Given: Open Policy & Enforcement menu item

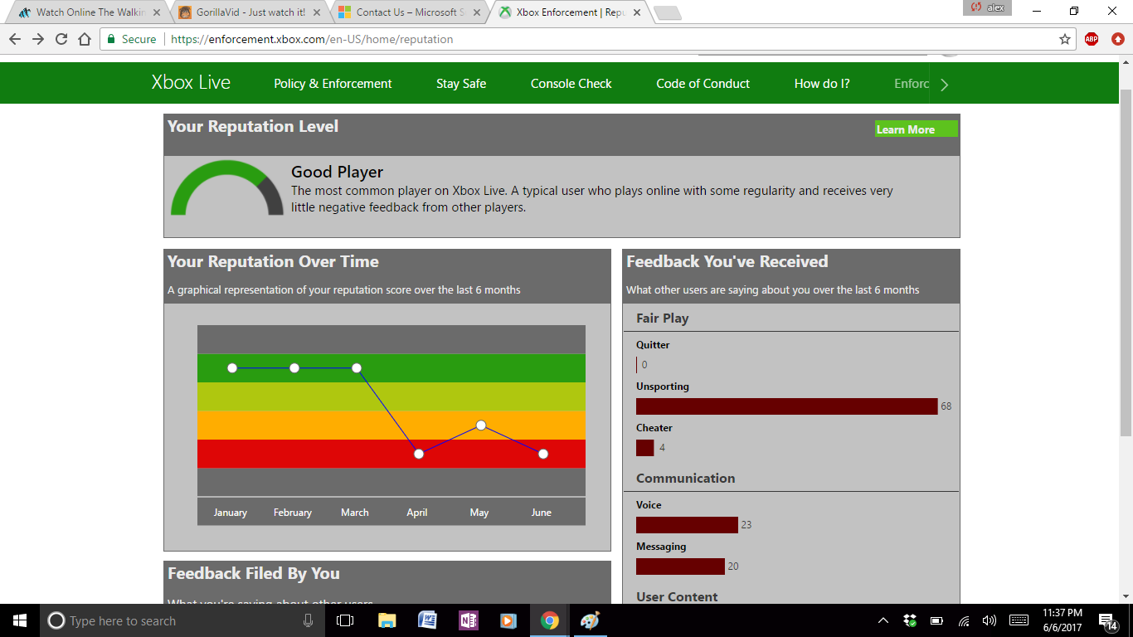Looking at the screenshot, I should click(x=333, y=84).
